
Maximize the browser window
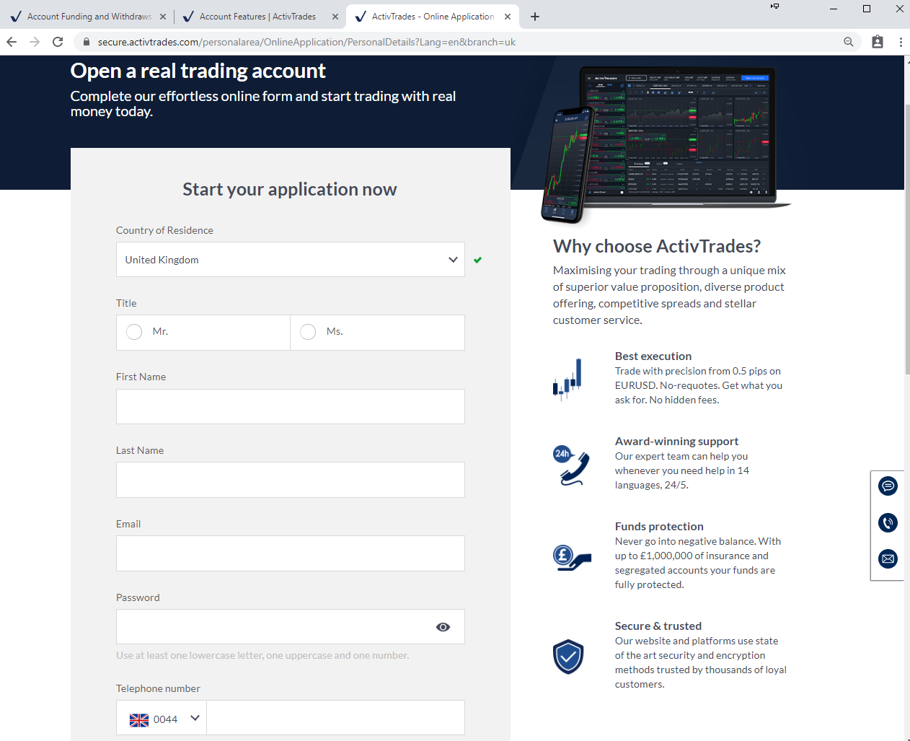click(867, 9)
